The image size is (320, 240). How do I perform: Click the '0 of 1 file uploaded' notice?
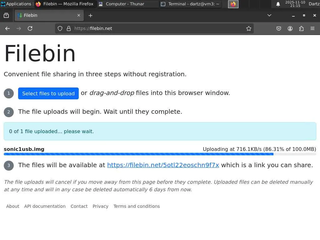pos(160,131)
